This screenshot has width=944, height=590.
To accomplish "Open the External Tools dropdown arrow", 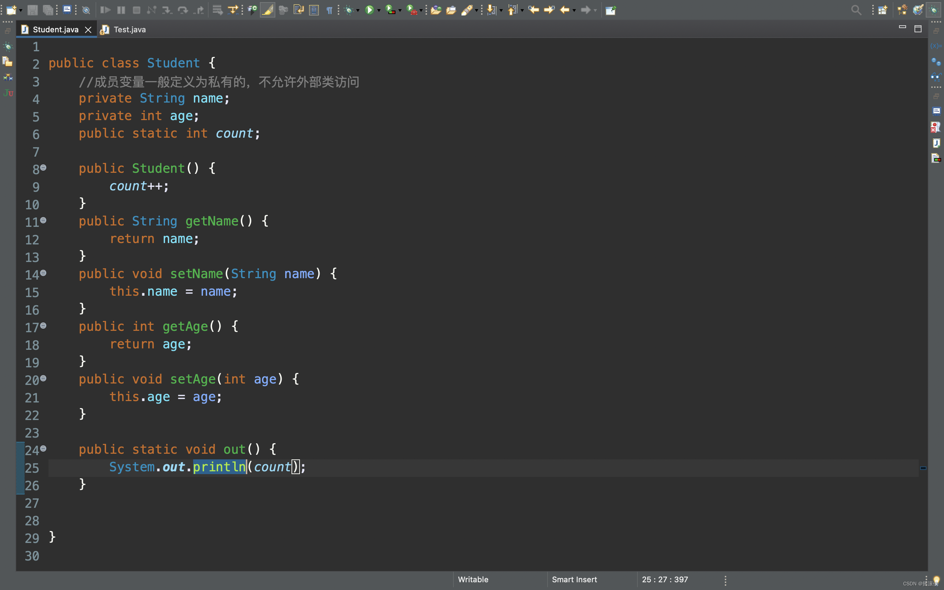I will click(x=421, y=11).
